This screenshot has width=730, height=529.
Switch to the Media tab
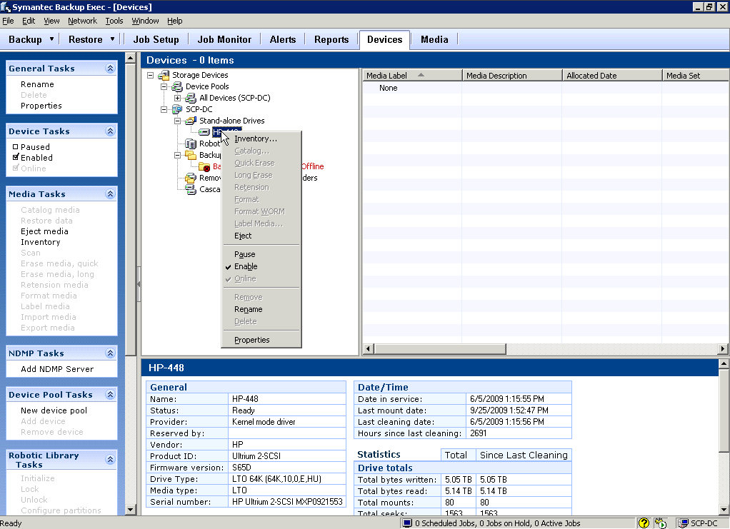[434, 39]
